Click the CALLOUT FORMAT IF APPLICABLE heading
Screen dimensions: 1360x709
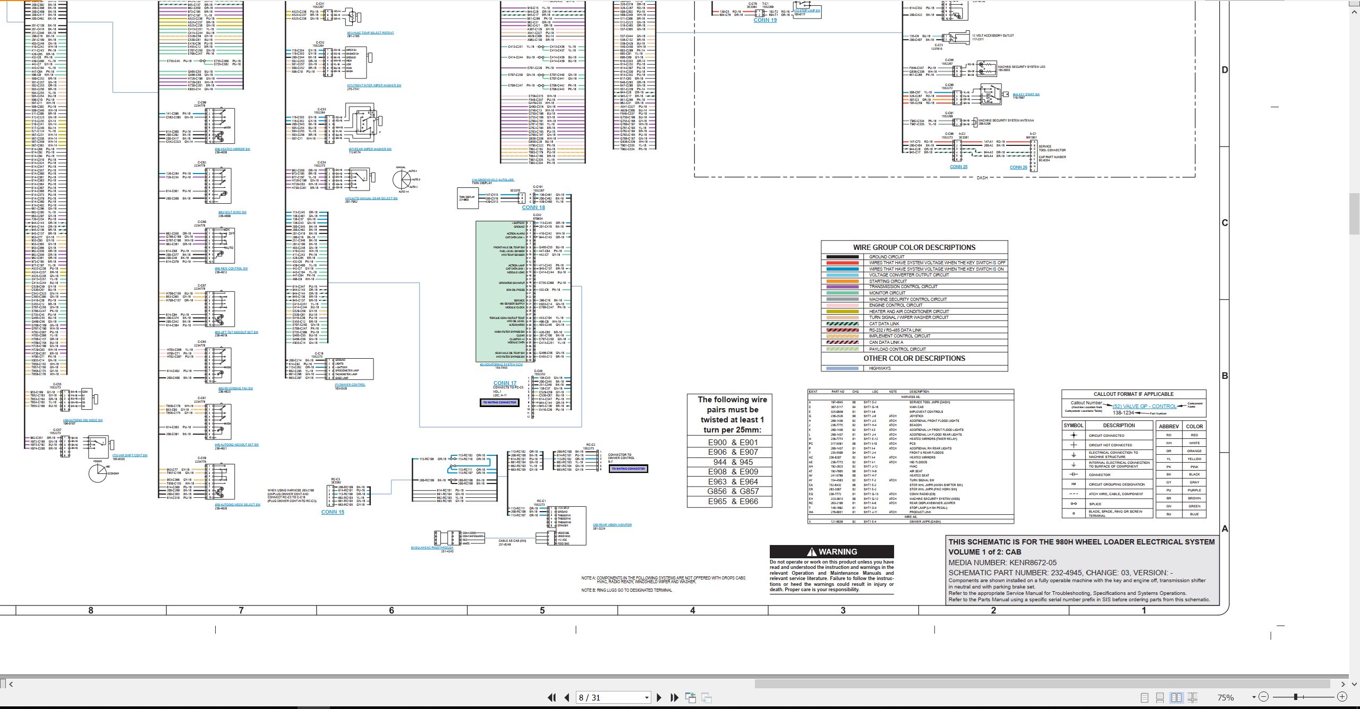[1133, 394]
